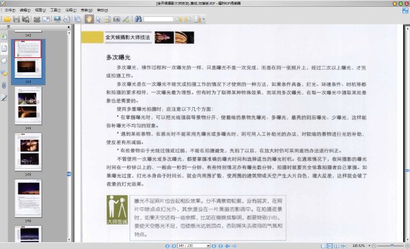Open the third (视图) View menu

40,10
